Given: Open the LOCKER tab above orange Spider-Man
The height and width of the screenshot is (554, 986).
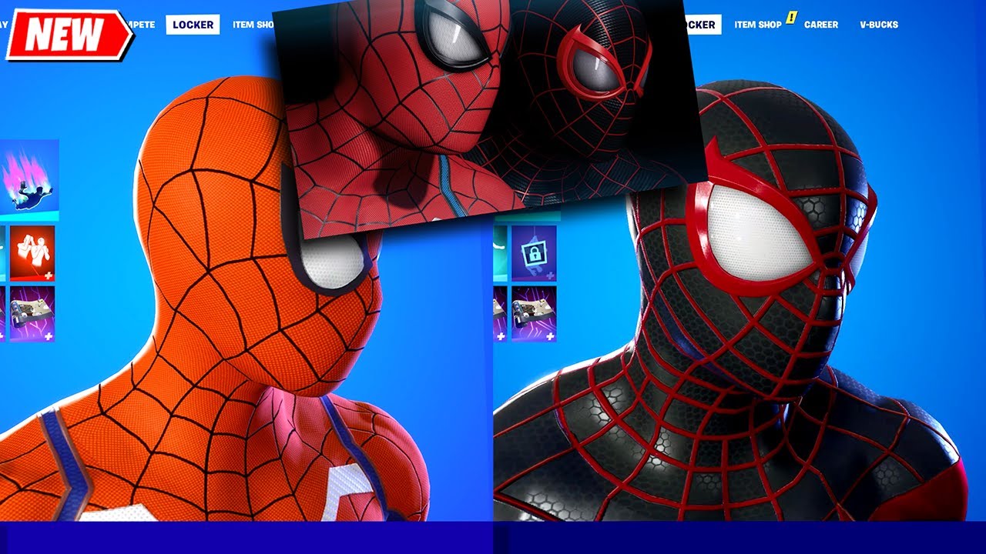Looking at the screenshot, I should tap(193, 25).
